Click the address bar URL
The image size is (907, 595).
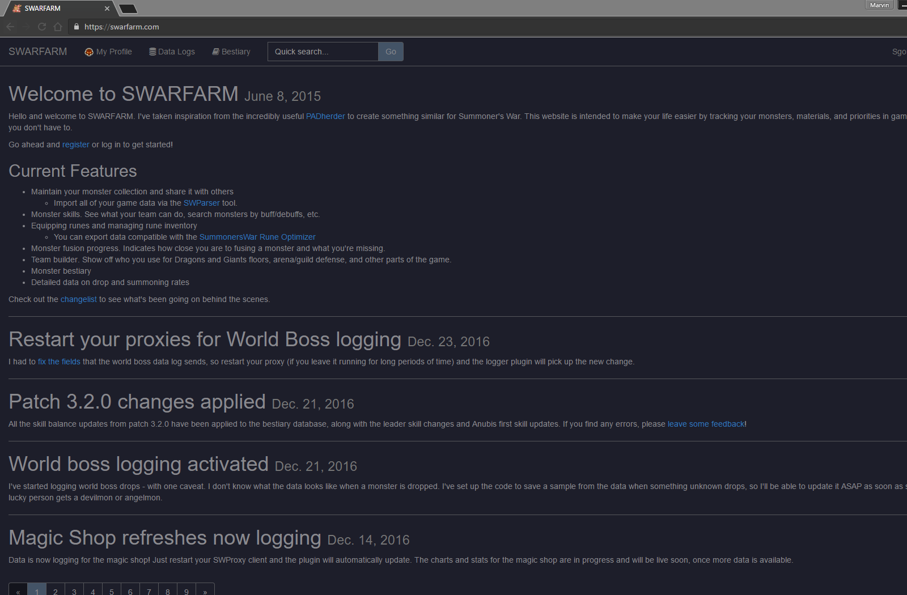tap(121, 27)
